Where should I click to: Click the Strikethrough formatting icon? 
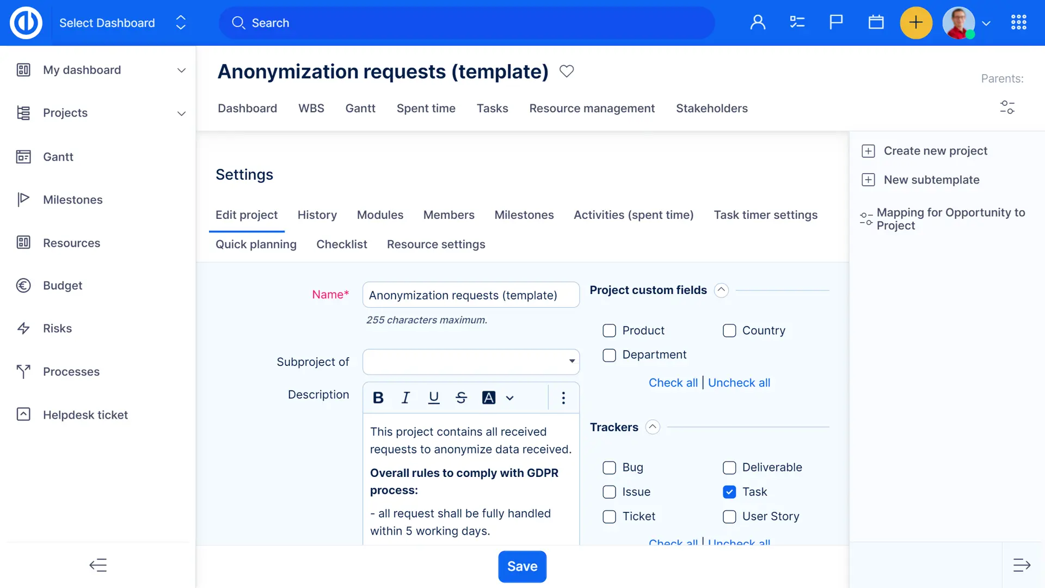pos(461,398)
